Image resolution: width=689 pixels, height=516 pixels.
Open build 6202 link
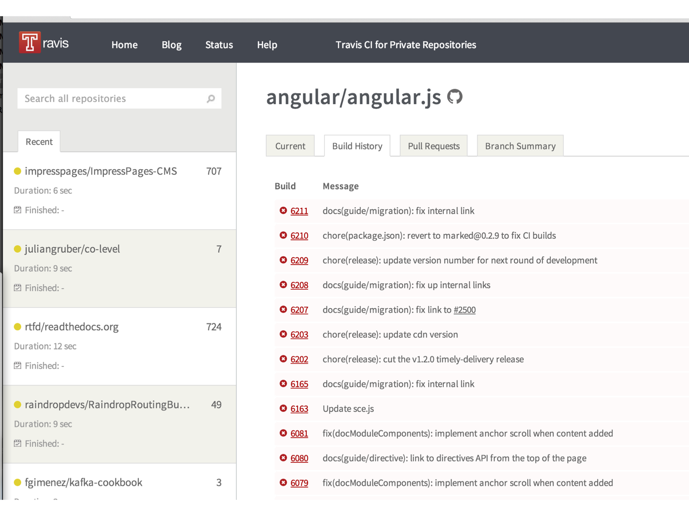(x=299, y=360)
